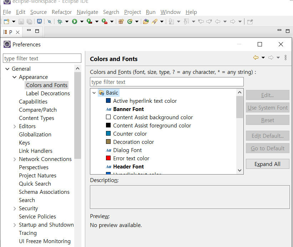Click the Save toolbar icon
Image resolution: width=293 pixels, height=247 pixels.
pos(21,21)
